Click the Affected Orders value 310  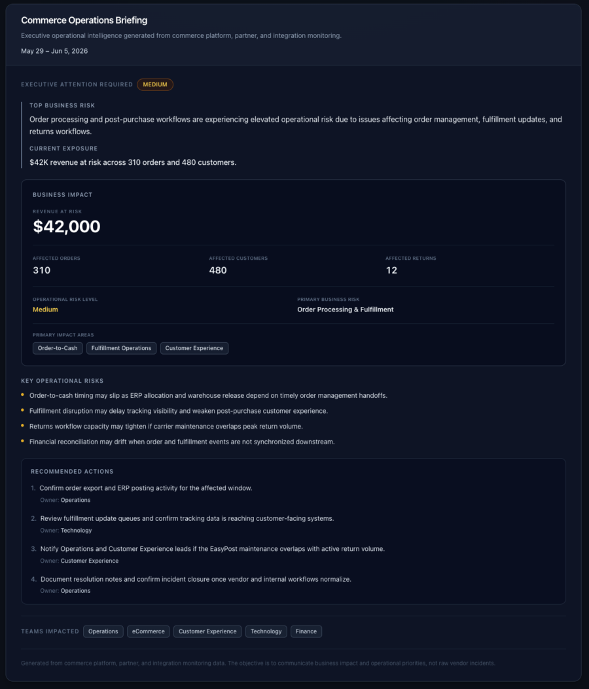click(42, 270)
